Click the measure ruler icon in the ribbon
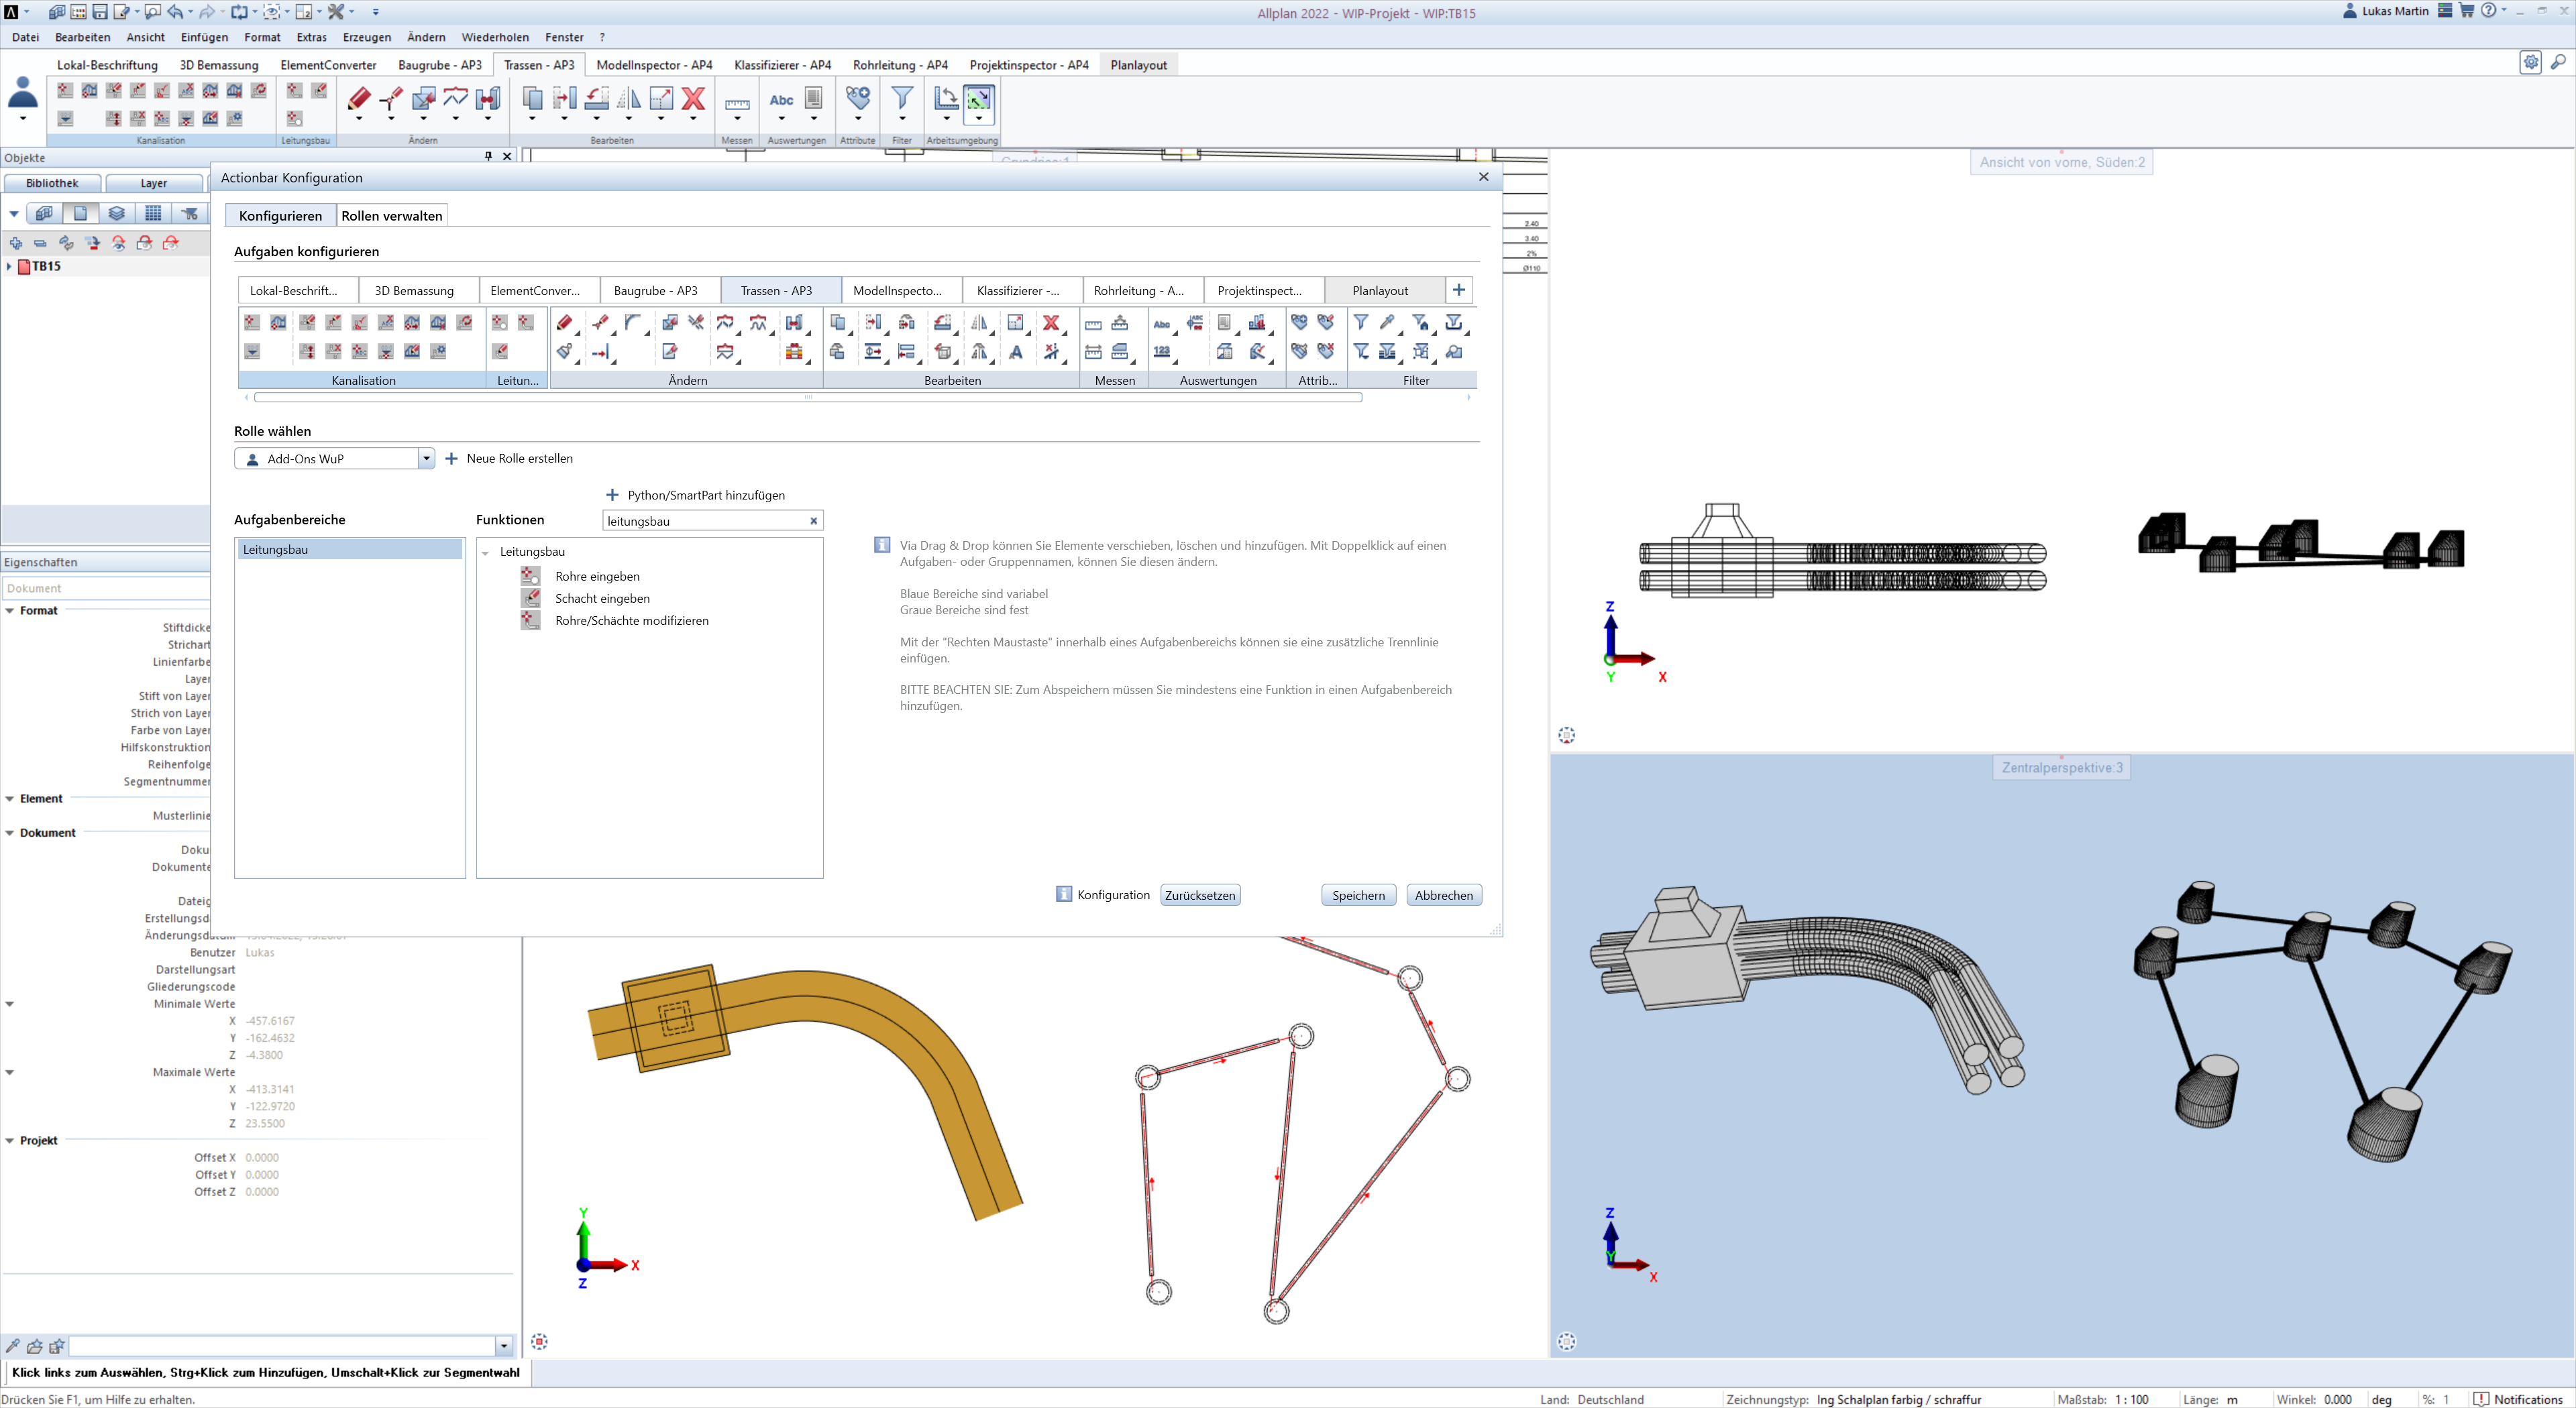The image size is (2576, 1408). [737, 103]
